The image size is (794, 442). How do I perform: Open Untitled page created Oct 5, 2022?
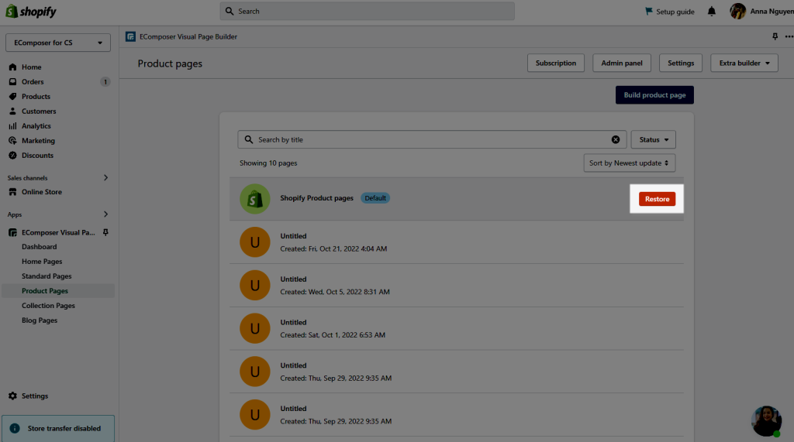point(456,285)
